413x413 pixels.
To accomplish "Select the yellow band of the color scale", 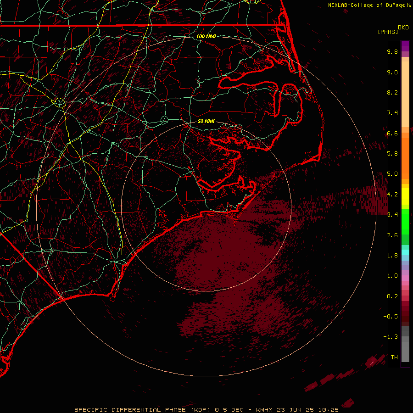I will 405,196.
